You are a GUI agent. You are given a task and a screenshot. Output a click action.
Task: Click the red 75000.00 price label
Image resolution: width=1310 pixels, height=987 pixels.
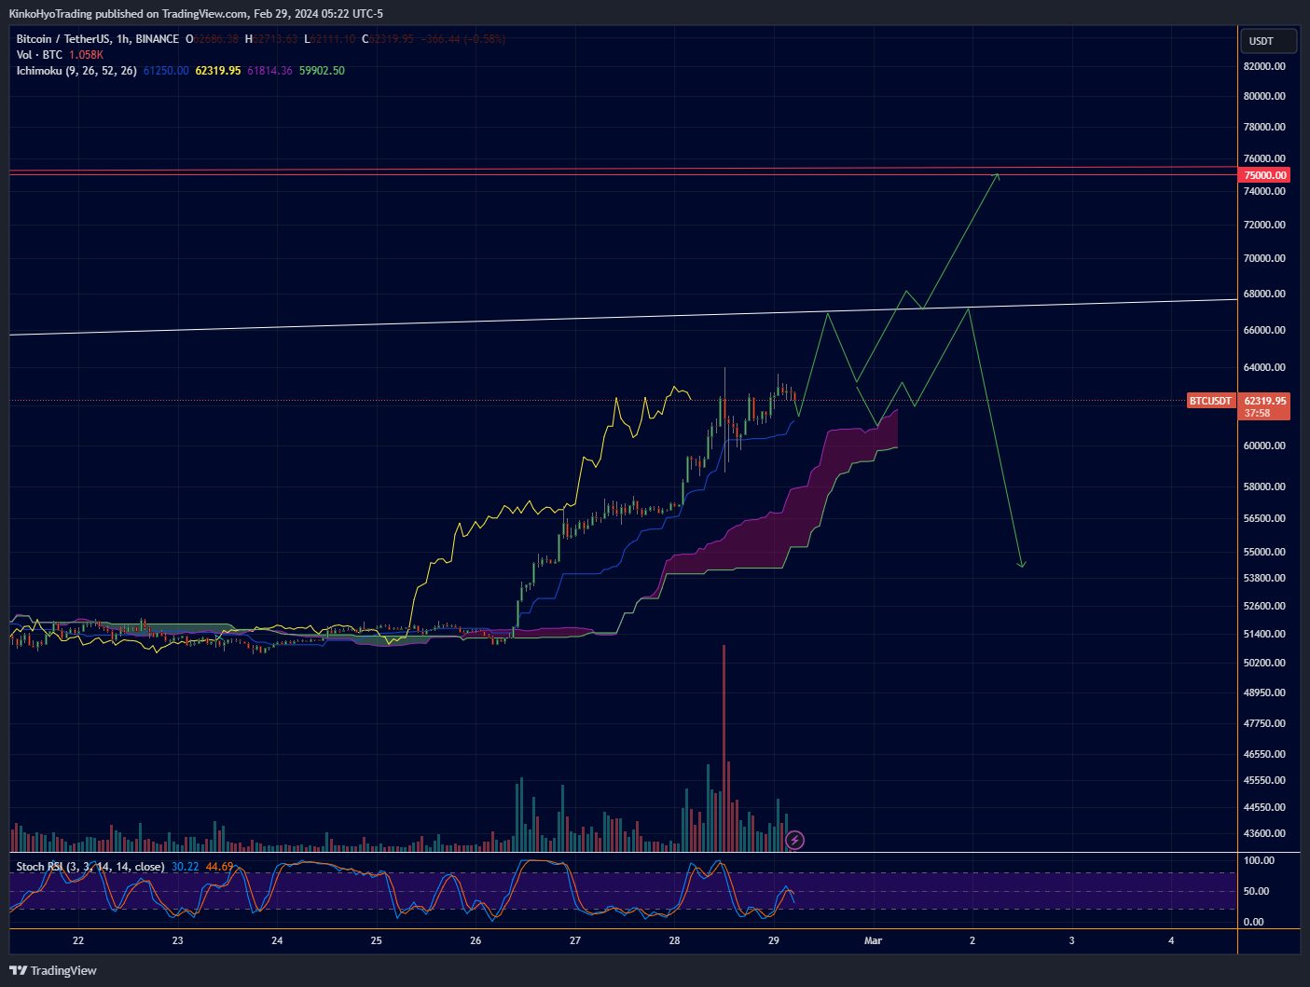(1265, 175)
